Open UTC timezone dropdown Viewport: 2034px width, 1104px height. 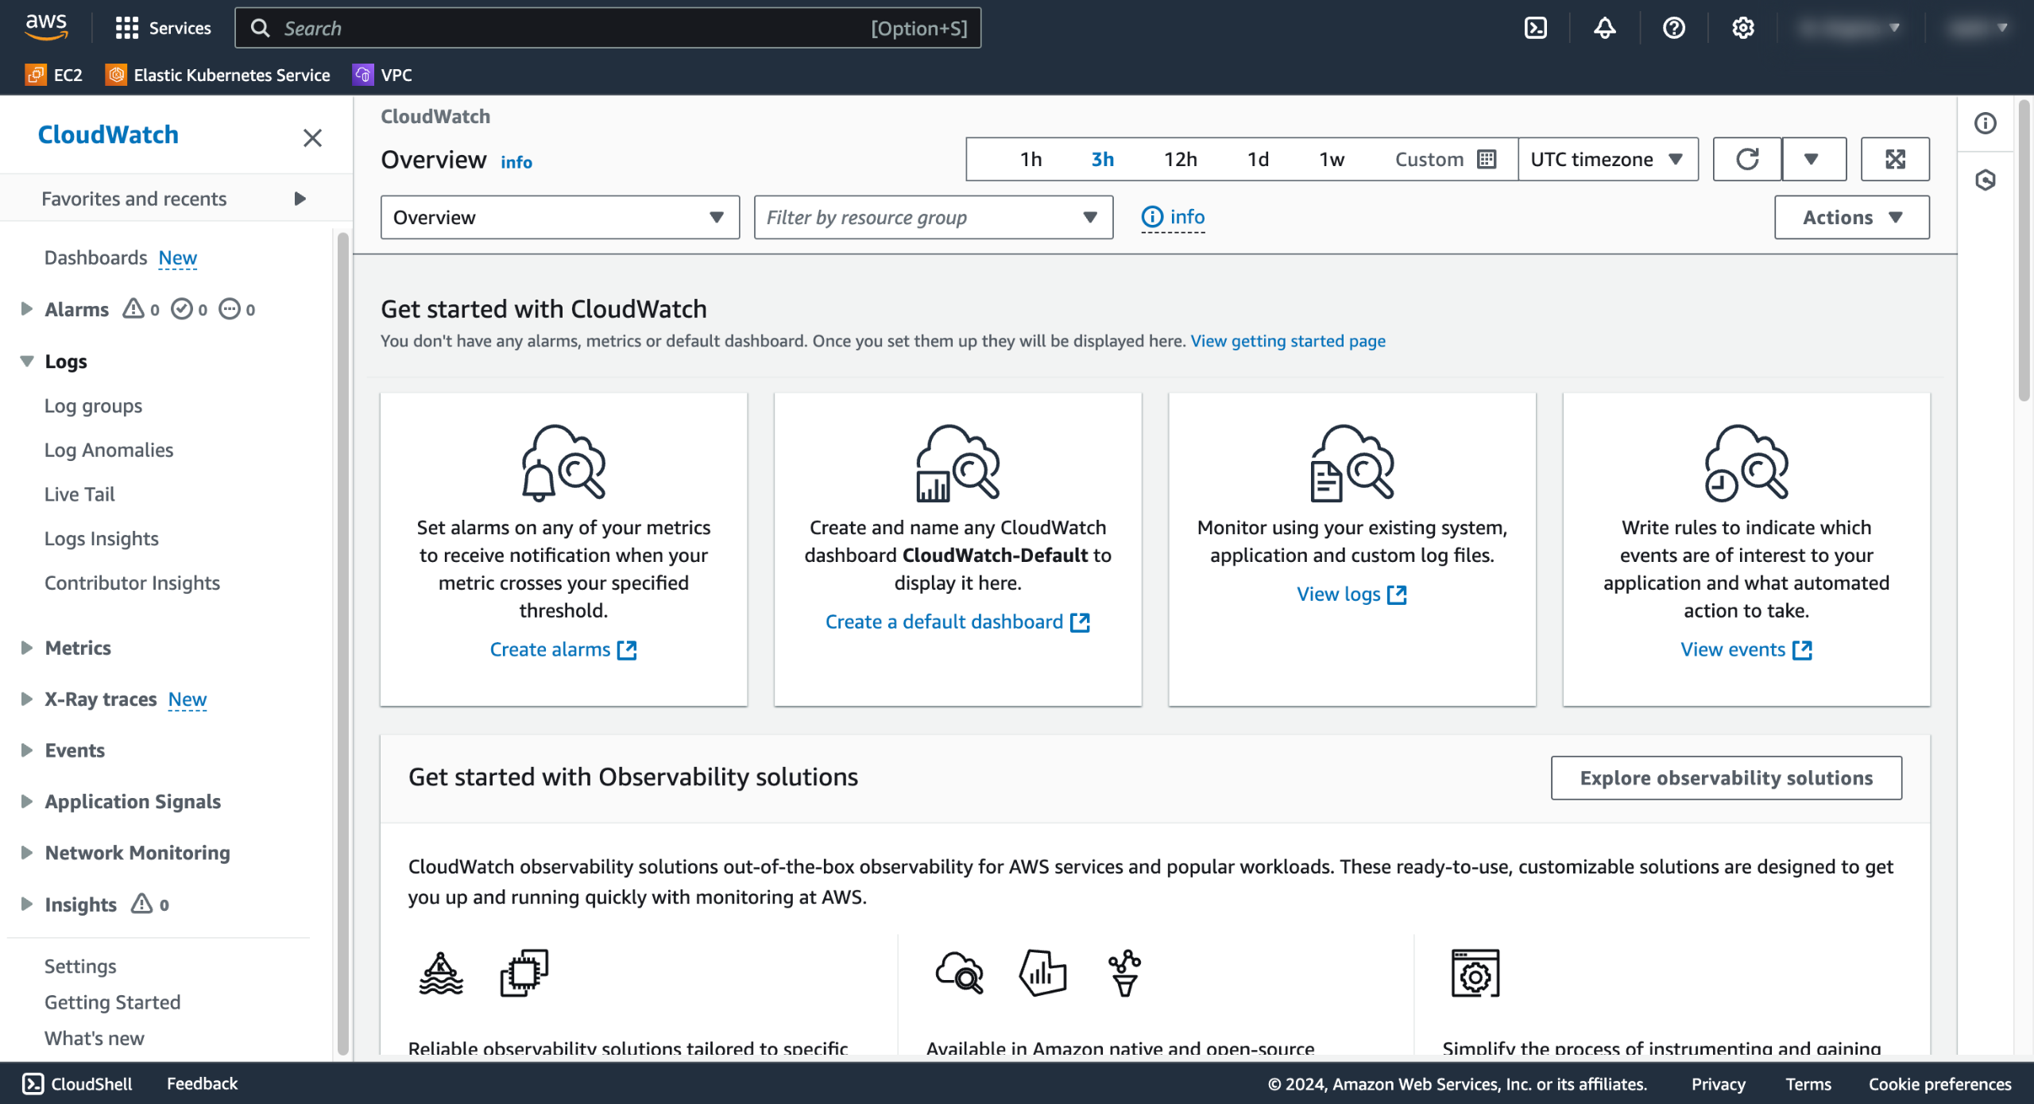[1607, 159]
